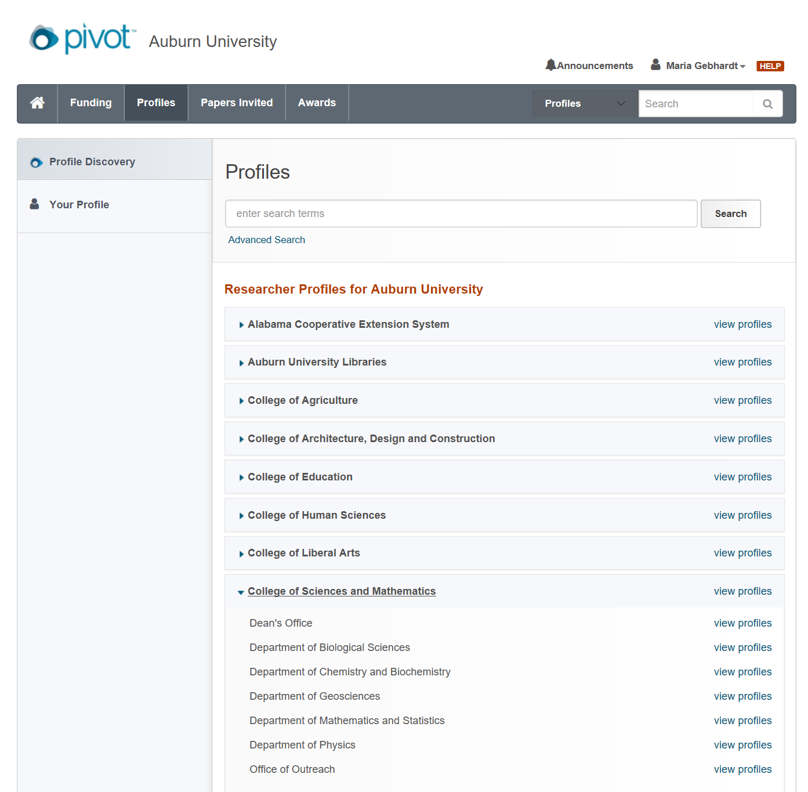This screenshot has width=808, height=792.
Task: View profiles for Department of Physics
Action: pos(742,744)
